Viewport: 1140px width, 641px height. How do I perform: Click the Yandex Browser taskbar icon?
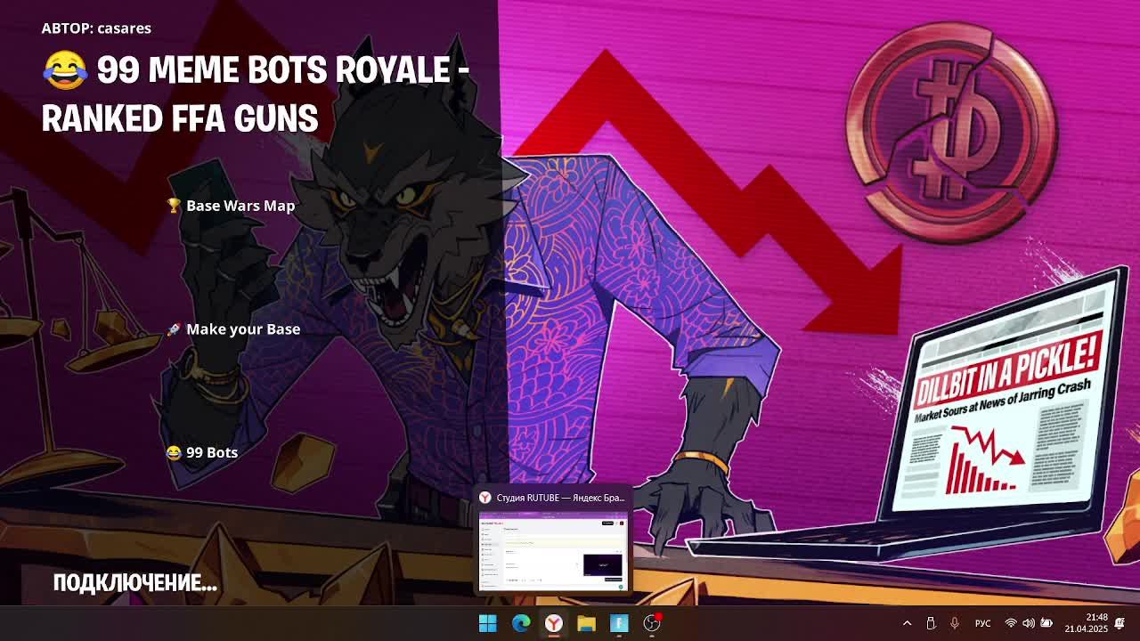tap(553, 623)
